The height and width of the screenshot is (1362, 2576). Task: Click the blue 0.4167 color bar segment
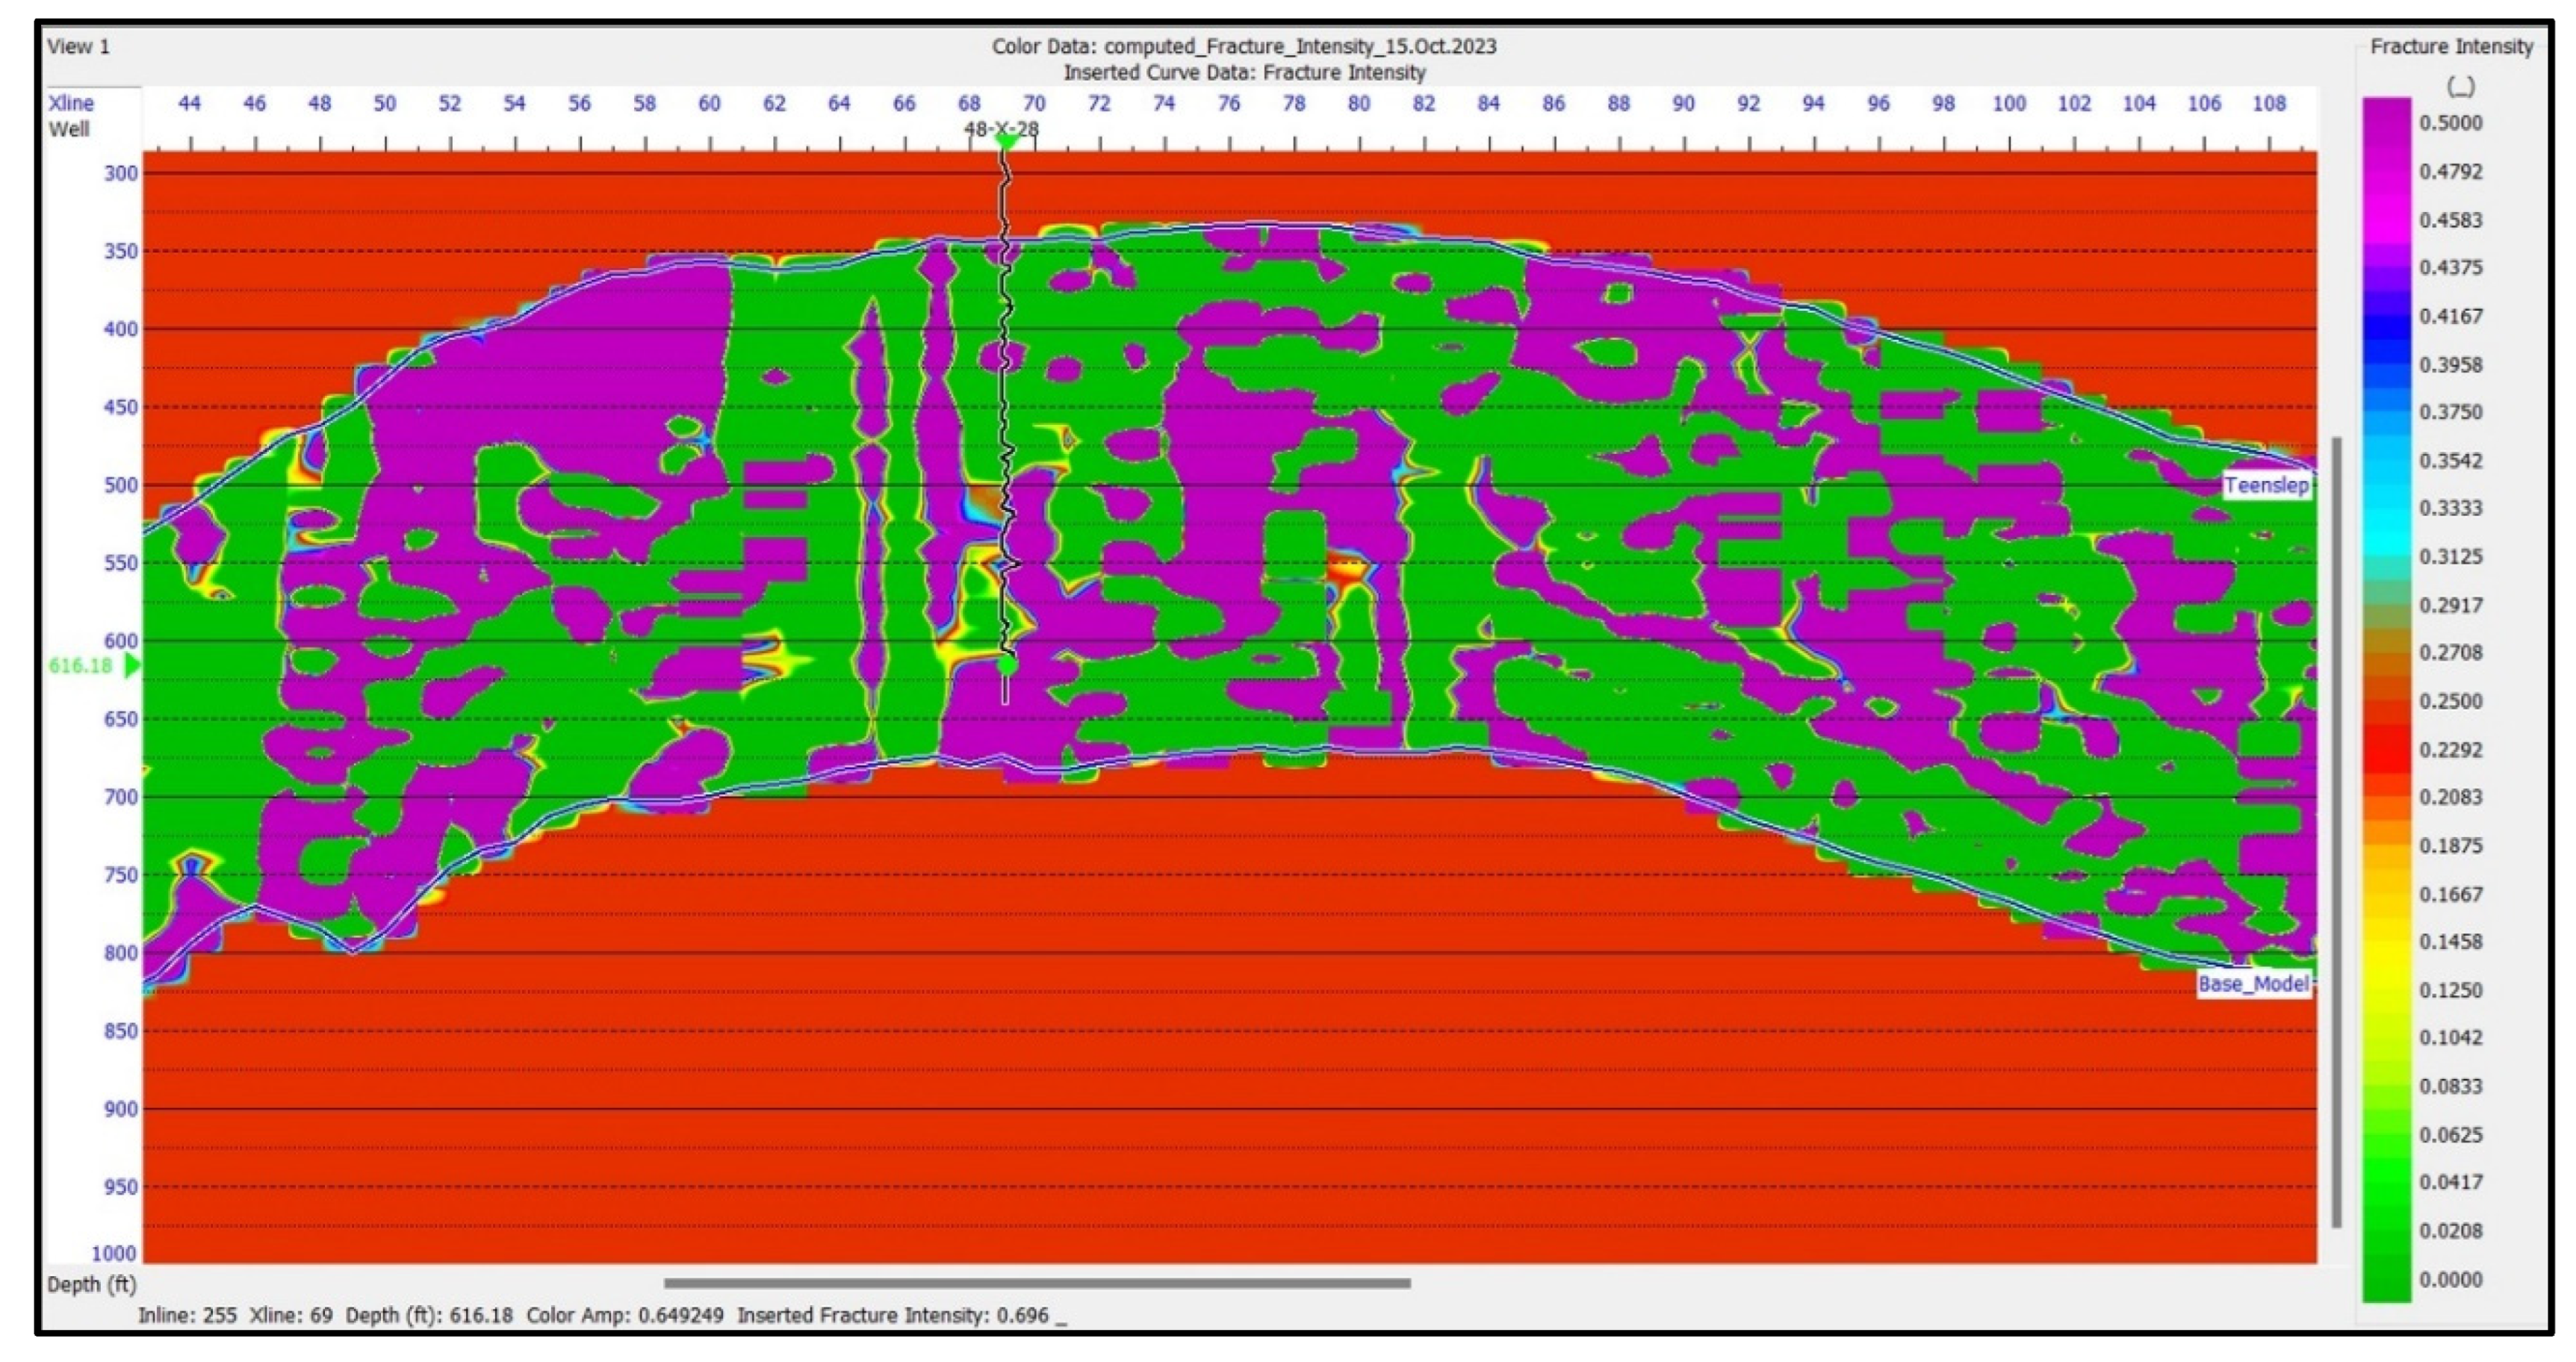(2386, 316)
